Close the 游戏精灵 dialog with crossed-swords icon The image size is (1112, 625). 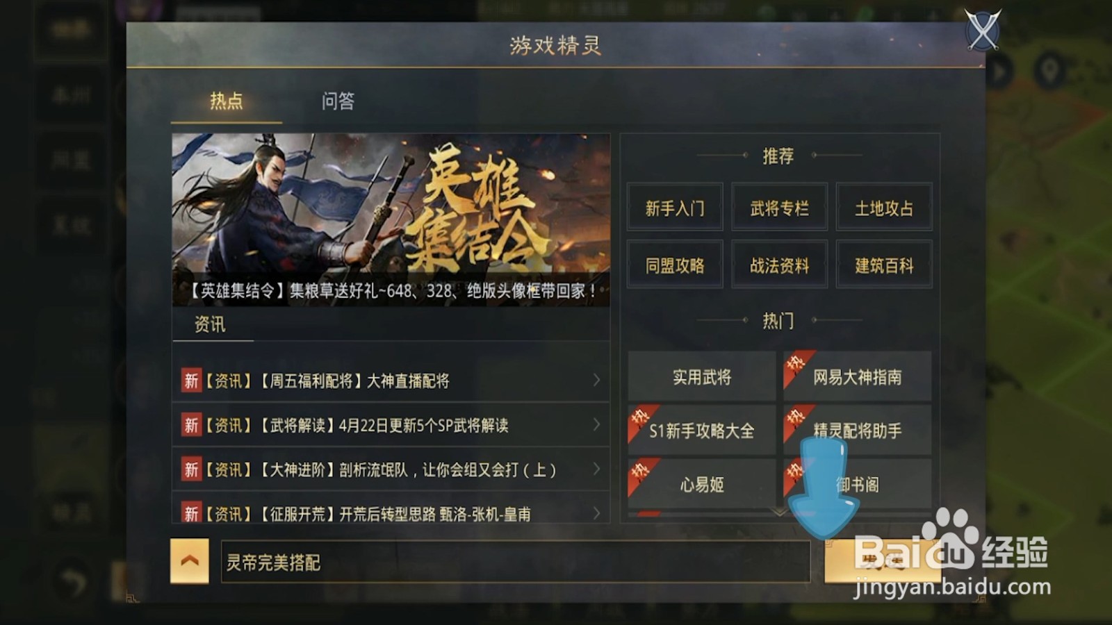tap(982, 31)
